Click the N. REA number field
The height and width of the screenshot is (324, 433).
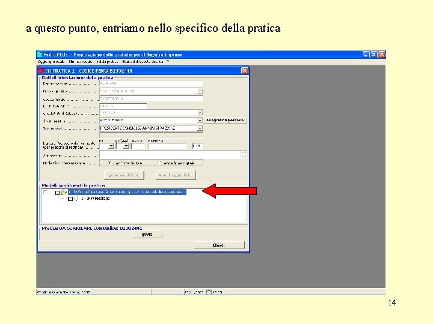[x=123, y=106]
